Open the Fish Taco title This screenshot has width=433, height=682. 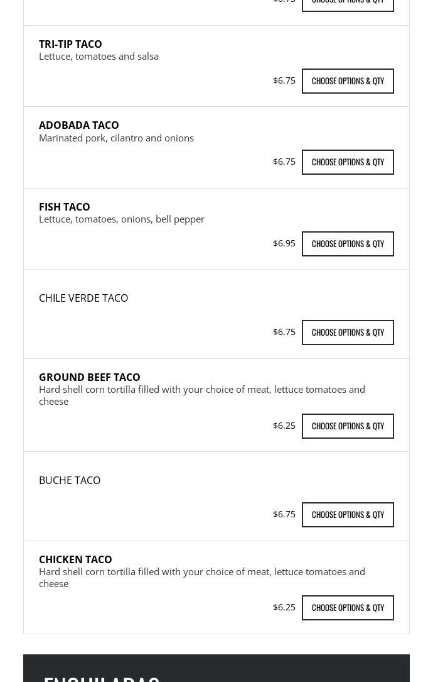tap(64, 207)
